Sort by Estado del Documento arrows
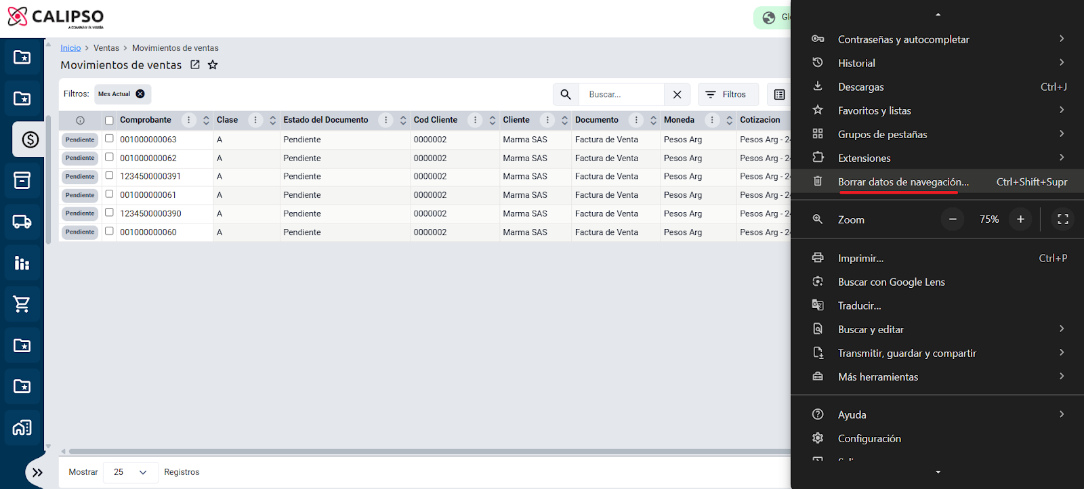This screenshot has width=1084, height=489. [403, 120]
